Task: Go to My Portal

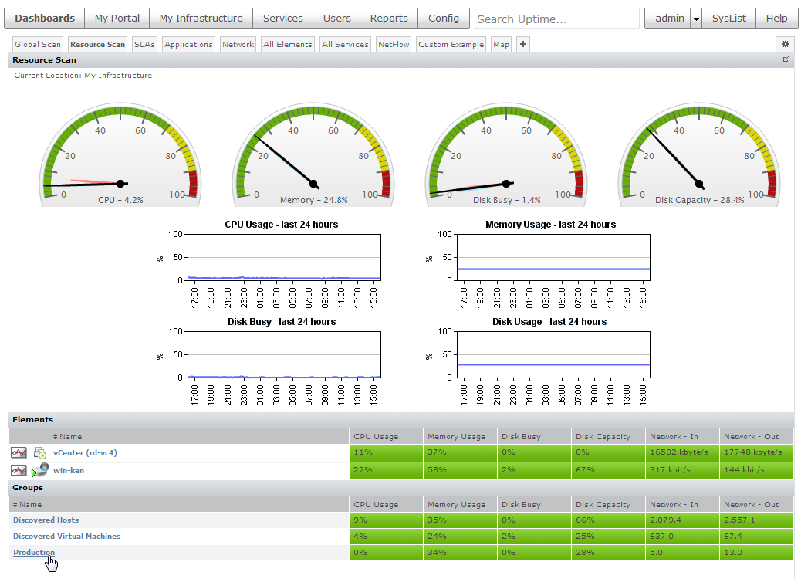Action: coord(117,19)
